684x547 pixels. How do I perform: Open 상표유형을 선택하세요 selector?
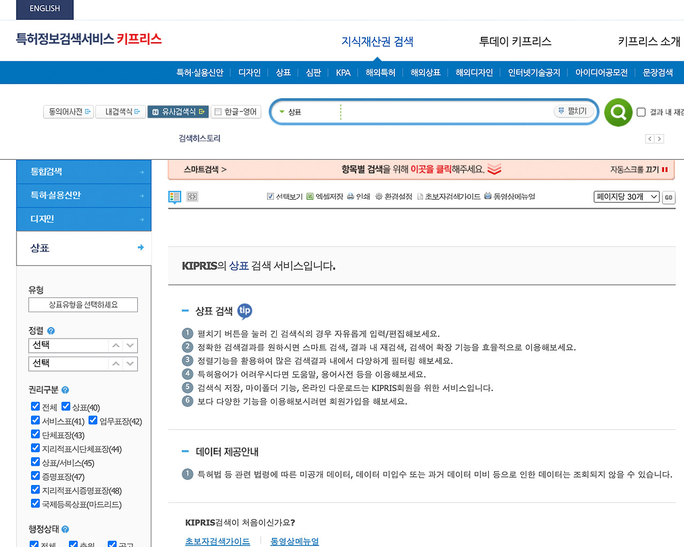[x=83, y=304]
